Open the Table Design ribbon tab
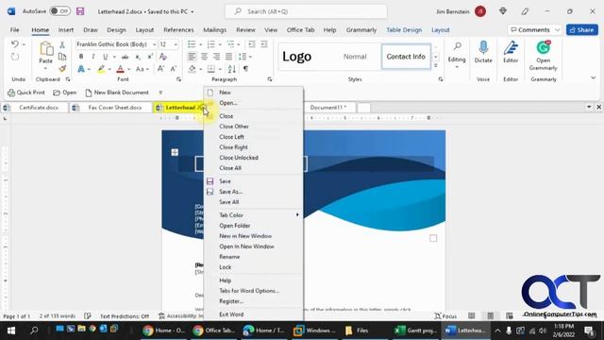This screenshot has width=604, height=340. click(x=404, y=29)
